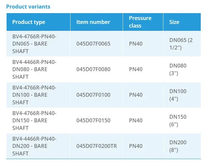Click the DN080 (3") size cell

click(x=177, y=69)
